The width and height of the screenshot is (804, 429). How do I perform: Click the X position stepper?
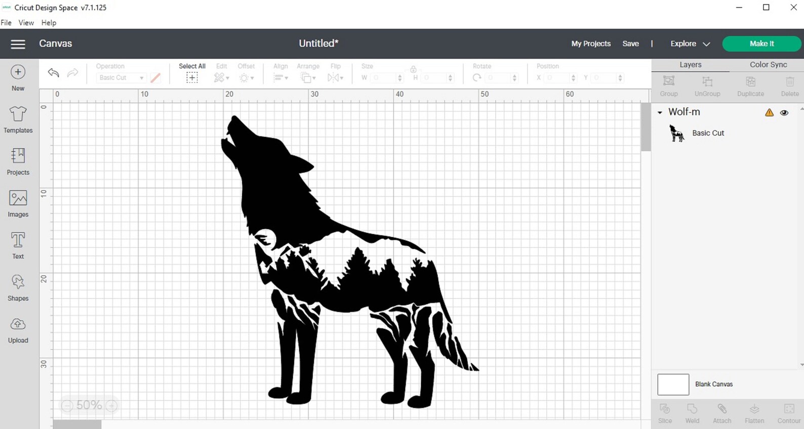tap(573, 77)
